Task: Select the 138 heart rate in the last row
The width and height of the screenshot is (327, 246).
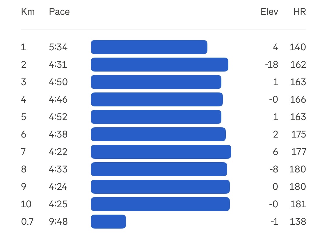Action: click(x=298, y=222)
